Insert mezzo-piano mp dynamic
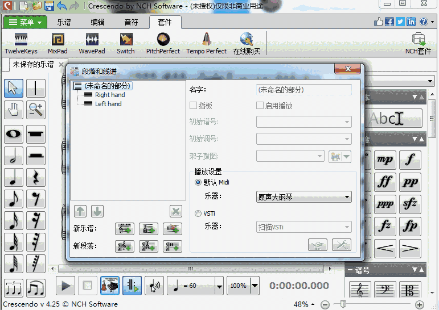The image size is (439, 310). (x=385, y=160)
